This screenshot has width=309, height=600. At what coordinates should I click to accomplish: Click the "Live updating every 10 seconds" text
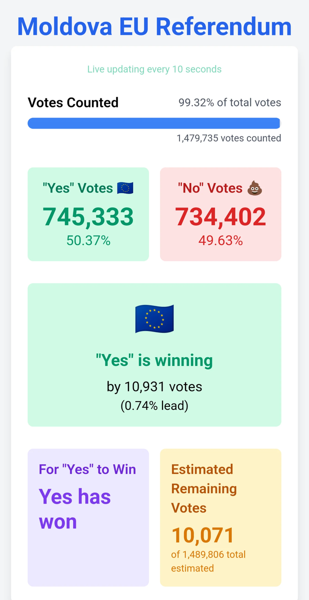click(x=154, y=69)
